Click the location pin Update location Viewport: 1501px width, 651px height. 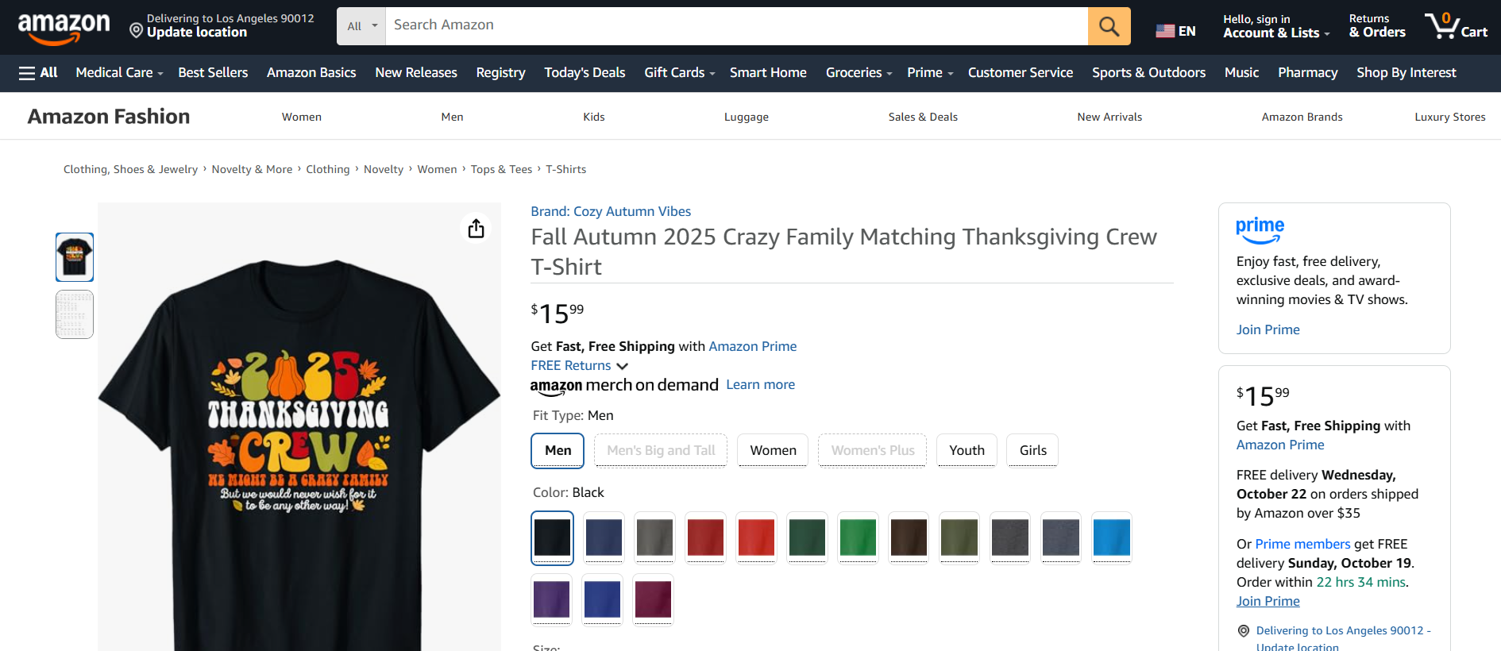pos(137,31)
